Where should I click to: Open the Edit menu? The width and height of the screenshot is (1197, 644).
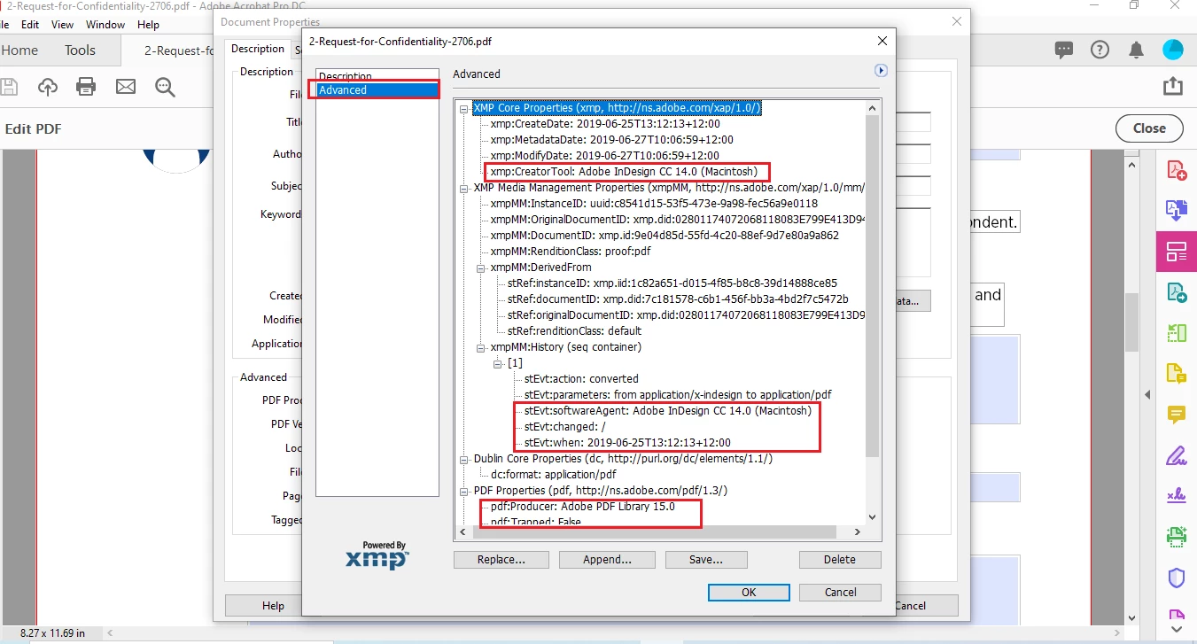pyautogui.click(x=30, y=25)
